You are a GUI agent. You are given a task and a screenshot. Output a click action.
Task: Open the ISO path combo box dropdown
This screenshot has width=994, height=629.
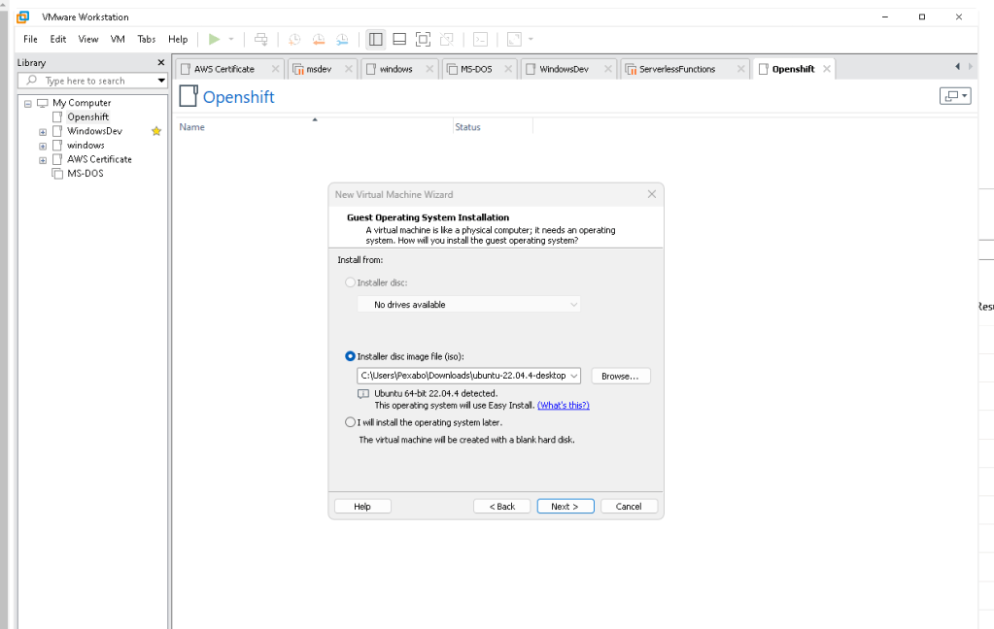[x=573, y=376]
